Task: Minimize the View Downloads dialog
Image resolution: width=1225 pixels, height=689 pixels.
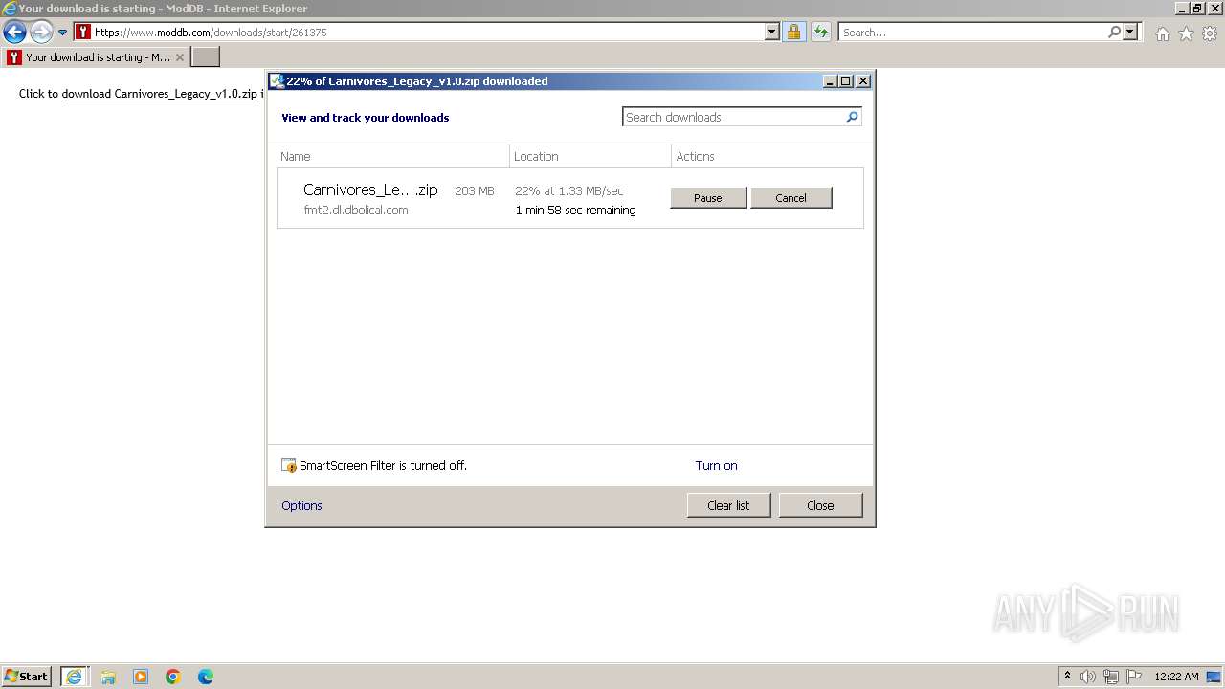Action: pos(830,81)
